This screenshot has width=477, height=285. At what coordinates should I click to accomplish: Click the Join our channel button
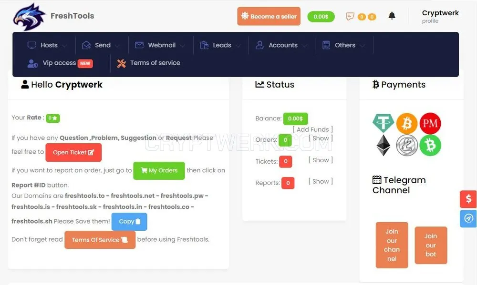[392, 245]
